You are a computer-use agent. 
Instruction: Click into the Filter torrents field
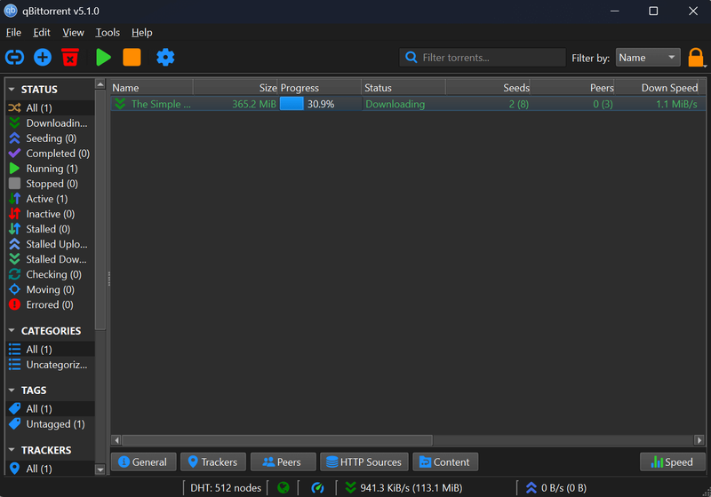483,58
